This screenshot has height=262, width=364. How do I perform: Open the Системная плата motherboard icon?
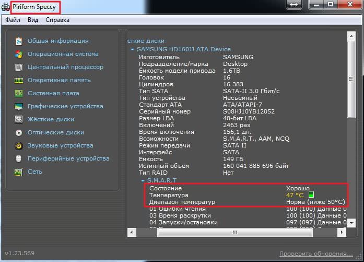[19, 94]
